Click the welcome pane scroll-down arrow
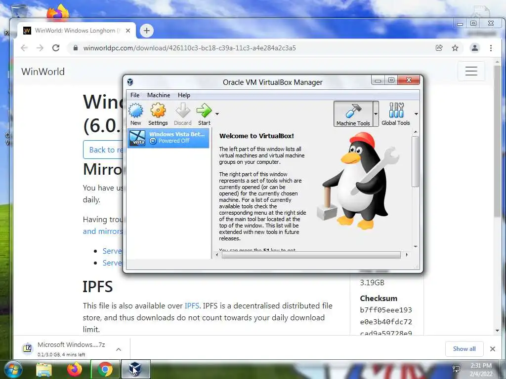Viewport: 506px width, 379px height. (416, 247)
